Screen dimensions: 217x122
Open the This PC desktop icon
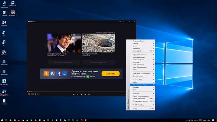point(4,4)
